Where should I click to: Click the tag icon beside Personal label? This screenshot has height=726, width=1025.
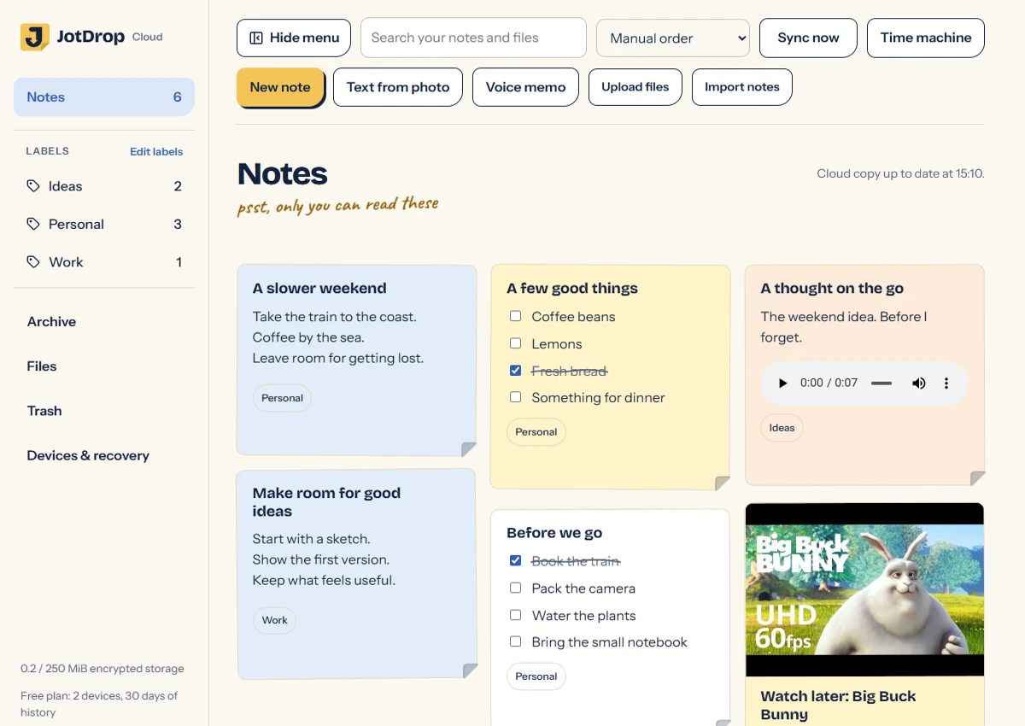(x=33, y=224)
